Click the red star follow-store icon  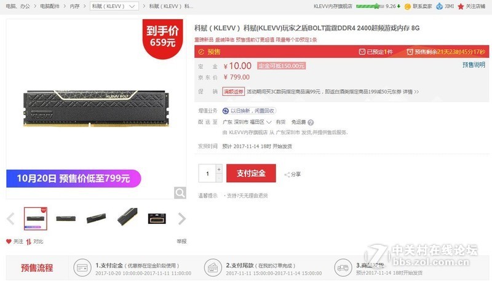tap(460, 6)
